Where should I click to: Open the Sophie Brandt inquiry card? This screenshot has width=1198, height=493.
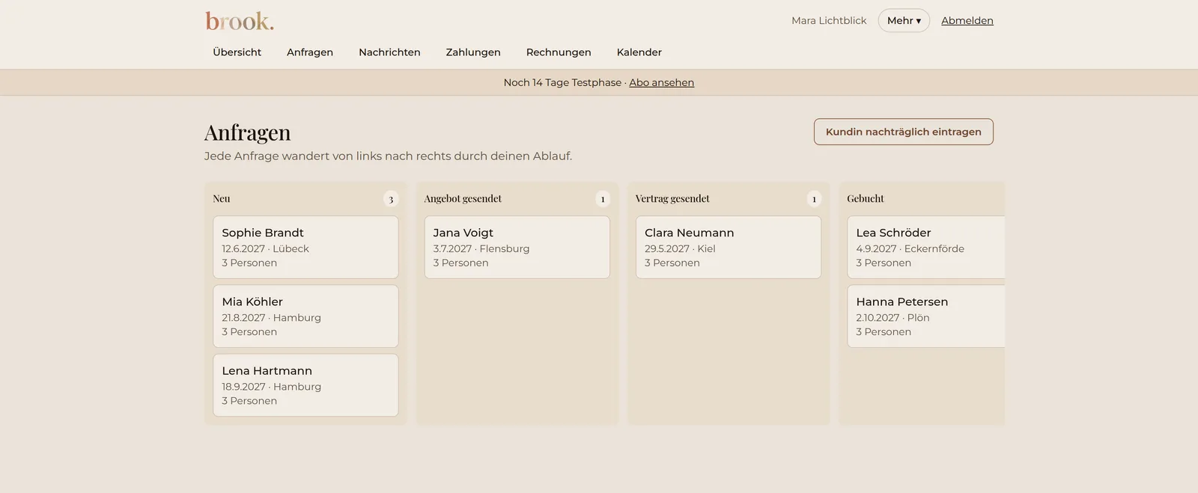(x=305, y=248)
